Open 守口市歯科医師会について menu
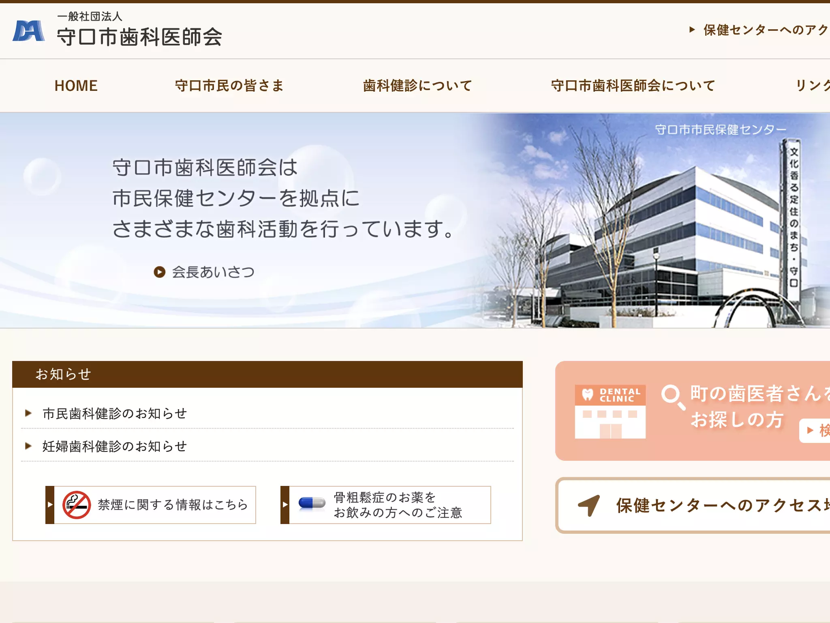This screenshot has height=623, width=830. 633,86
